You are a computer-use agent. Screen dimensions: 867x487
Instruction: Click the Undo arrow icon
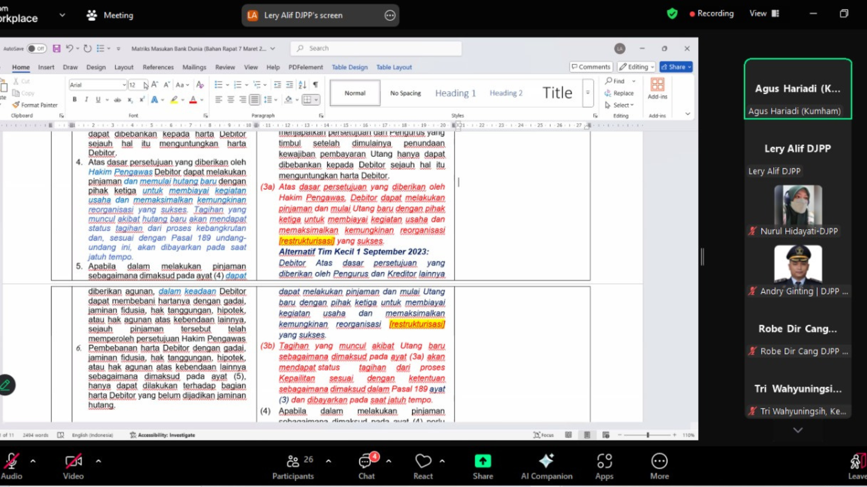click(69, 48)
